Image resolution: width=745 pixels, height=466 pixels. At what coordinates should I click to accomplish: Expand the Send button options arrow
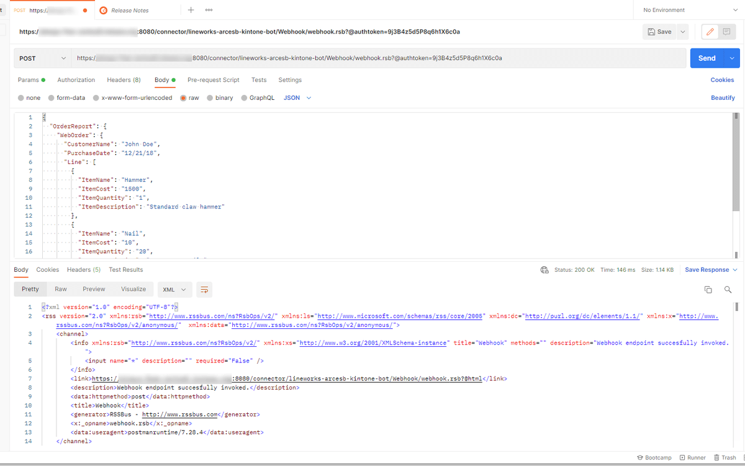733,58
